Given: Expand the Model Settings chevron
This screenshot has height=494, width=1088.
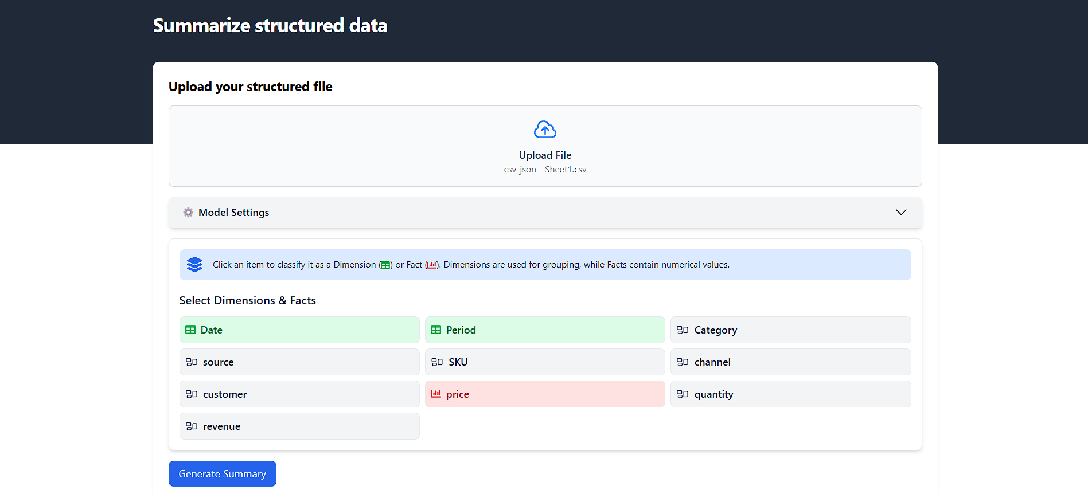Looking at the screenshot, I should pyautogui.click(x=901, y=213).
